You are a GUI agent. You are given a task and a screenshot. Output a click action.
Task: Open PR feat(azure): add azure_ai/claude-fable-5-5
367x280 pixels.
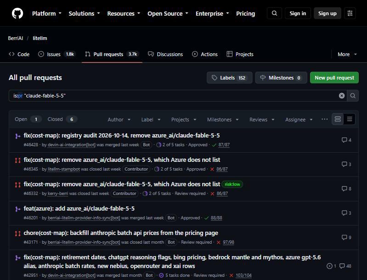(x=79, y=209)
